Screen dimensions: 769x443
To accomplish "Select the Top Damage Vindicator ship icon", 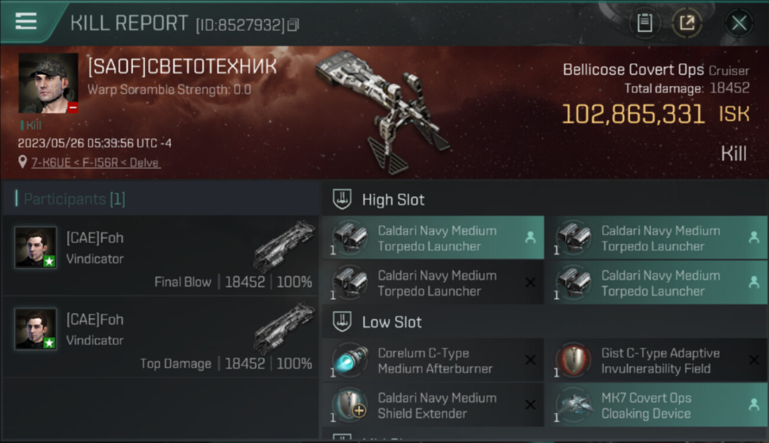I will (x=285, y=330).
